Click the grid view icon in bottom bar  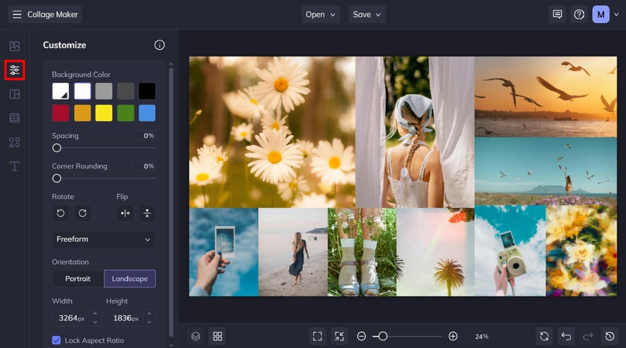(x=218, y=336)
